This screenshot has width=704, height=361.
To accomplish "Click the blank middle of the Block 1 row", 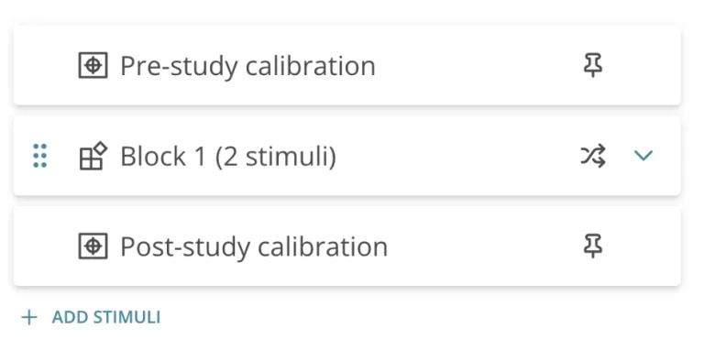I will point(458,156).
